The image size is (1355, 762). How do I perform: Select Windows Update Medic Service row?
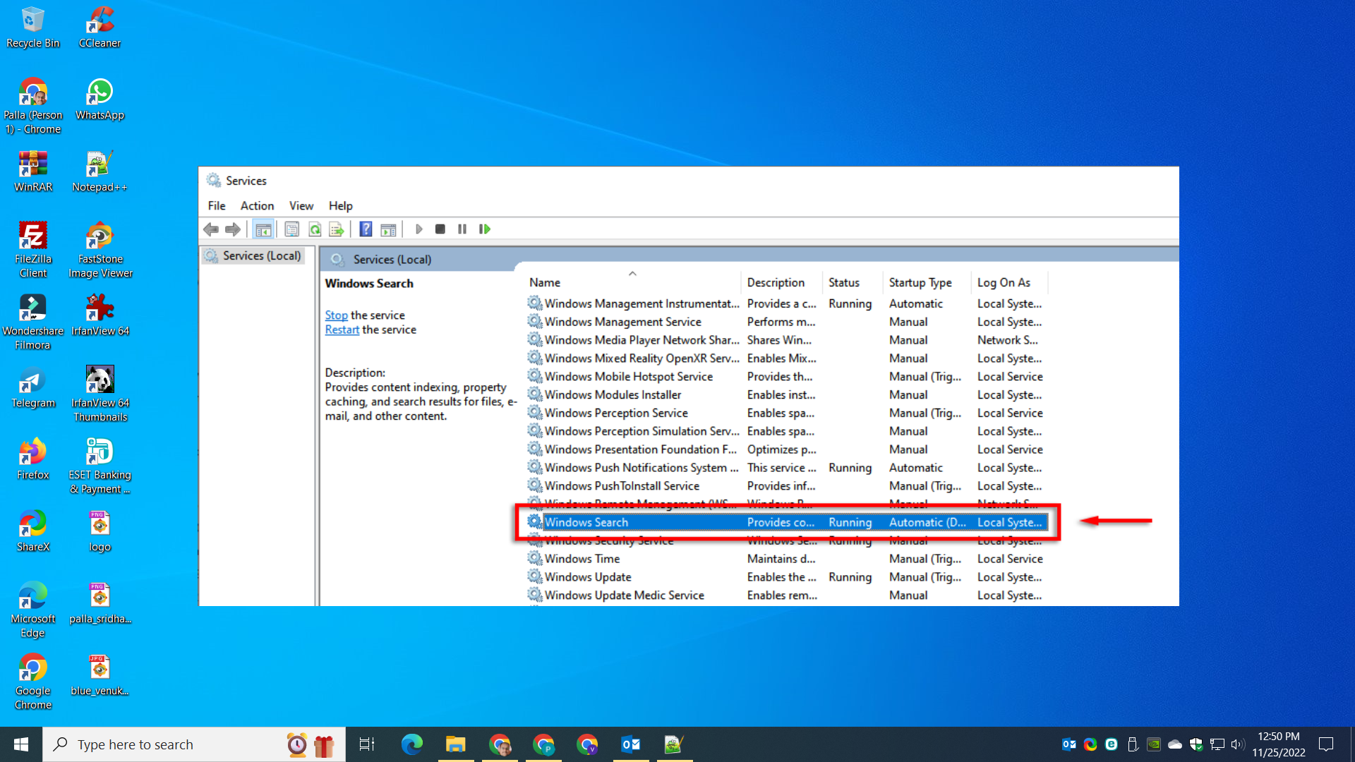click(x=787, y=595)
